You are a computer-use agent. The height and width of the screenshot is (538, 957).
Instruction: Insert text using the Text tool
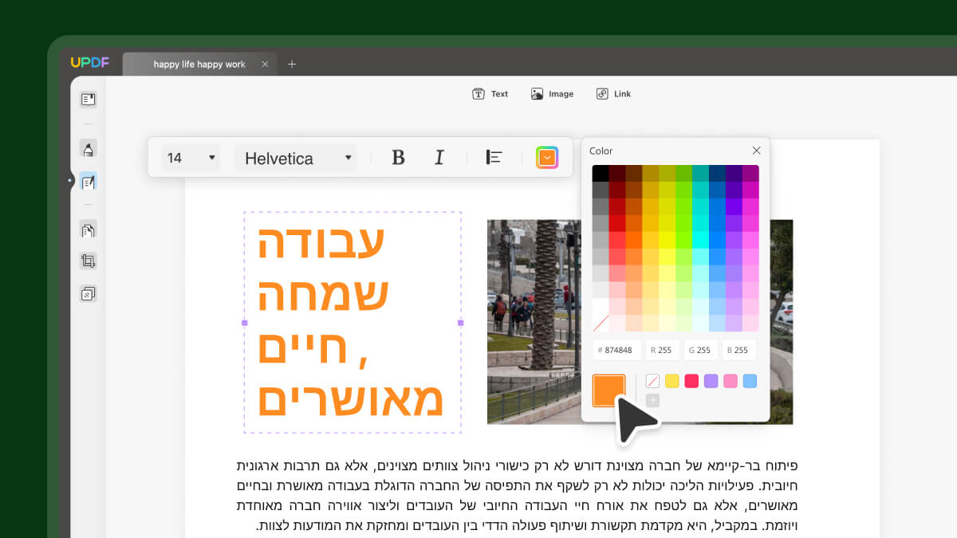[490, 93]
